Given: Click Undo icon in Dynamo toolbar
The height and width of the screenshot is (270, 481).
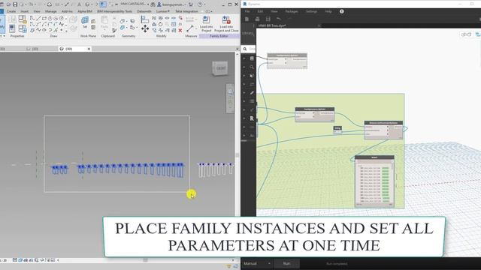Looking at the screenshot, I should coord(279,19).
